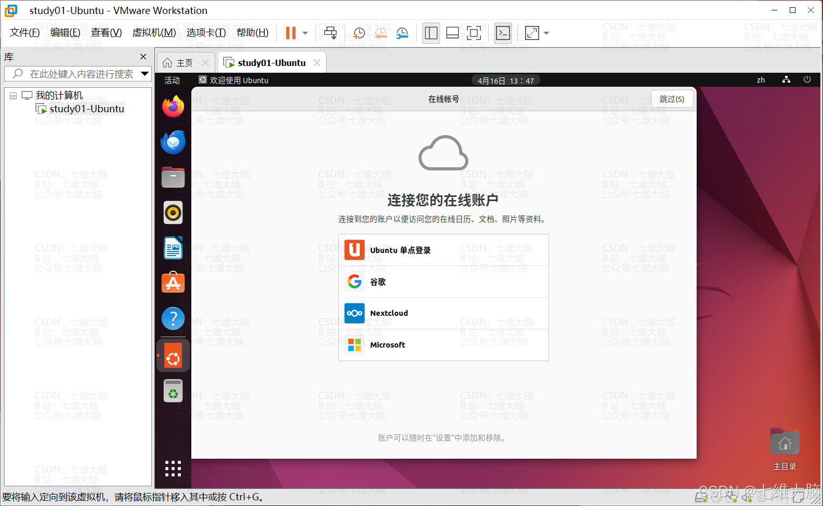823x506 pixels.
Task: Open the power options dropdown beside pause
Action: click(305, 33)
